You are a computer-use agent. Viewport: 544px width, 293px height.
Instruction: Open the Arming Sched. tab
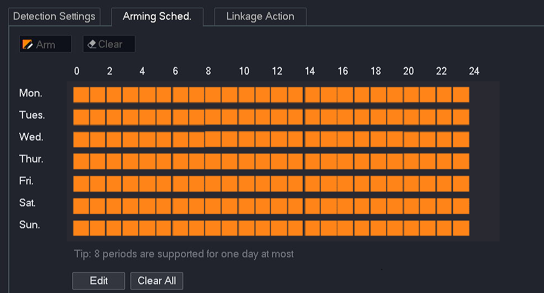(157, 16)
